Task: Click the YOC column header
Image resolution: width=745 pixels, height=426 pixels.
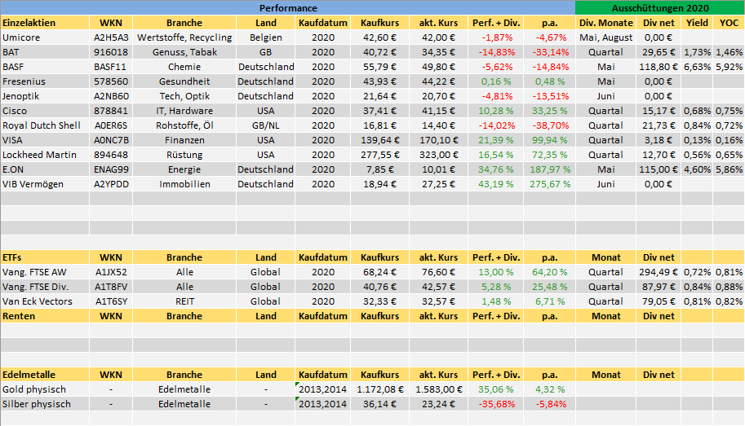Action: [x=729, y=23]
